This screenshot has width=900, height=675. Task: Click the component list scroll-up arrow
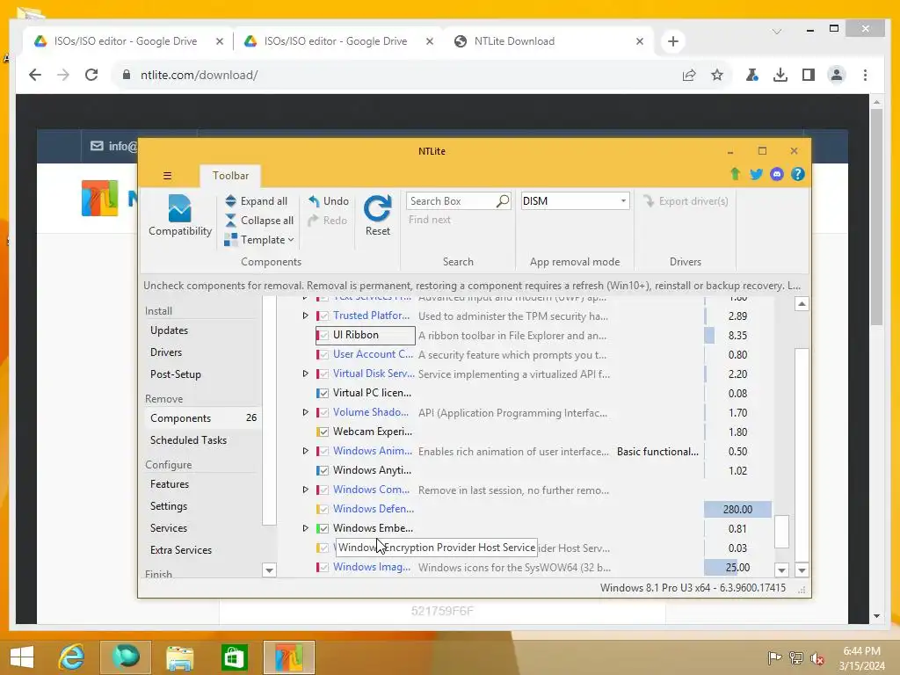pos(802,303)
